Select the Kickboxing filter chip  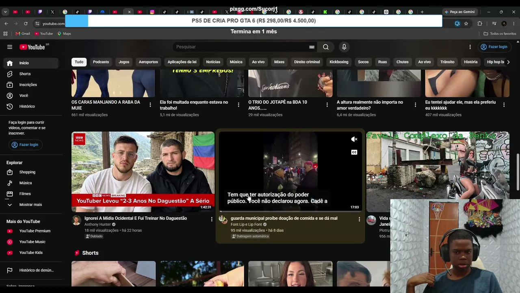click(x=339, y=62)
